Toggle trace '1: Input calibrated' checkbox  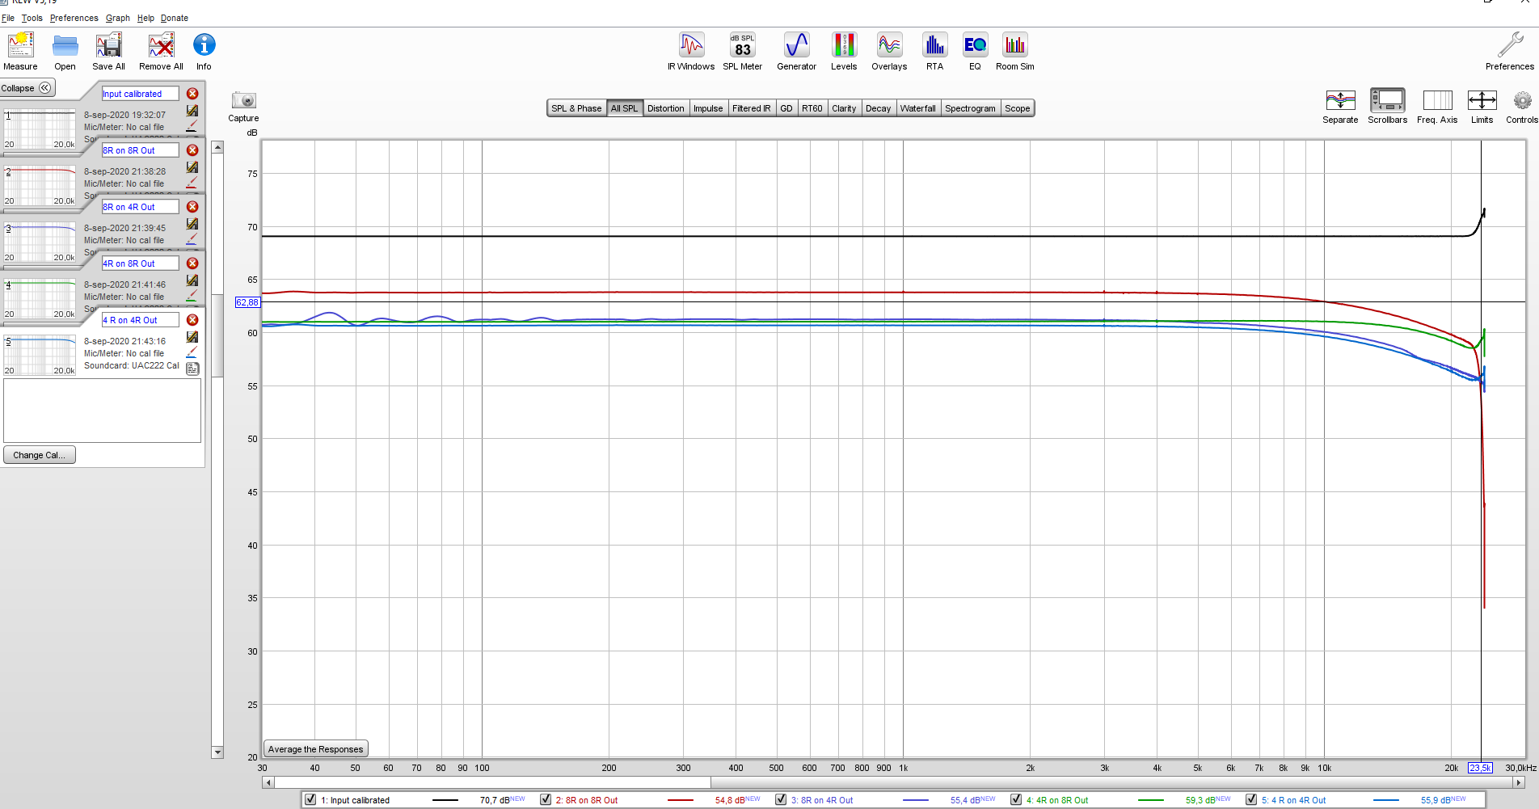(x=310, y=799)
